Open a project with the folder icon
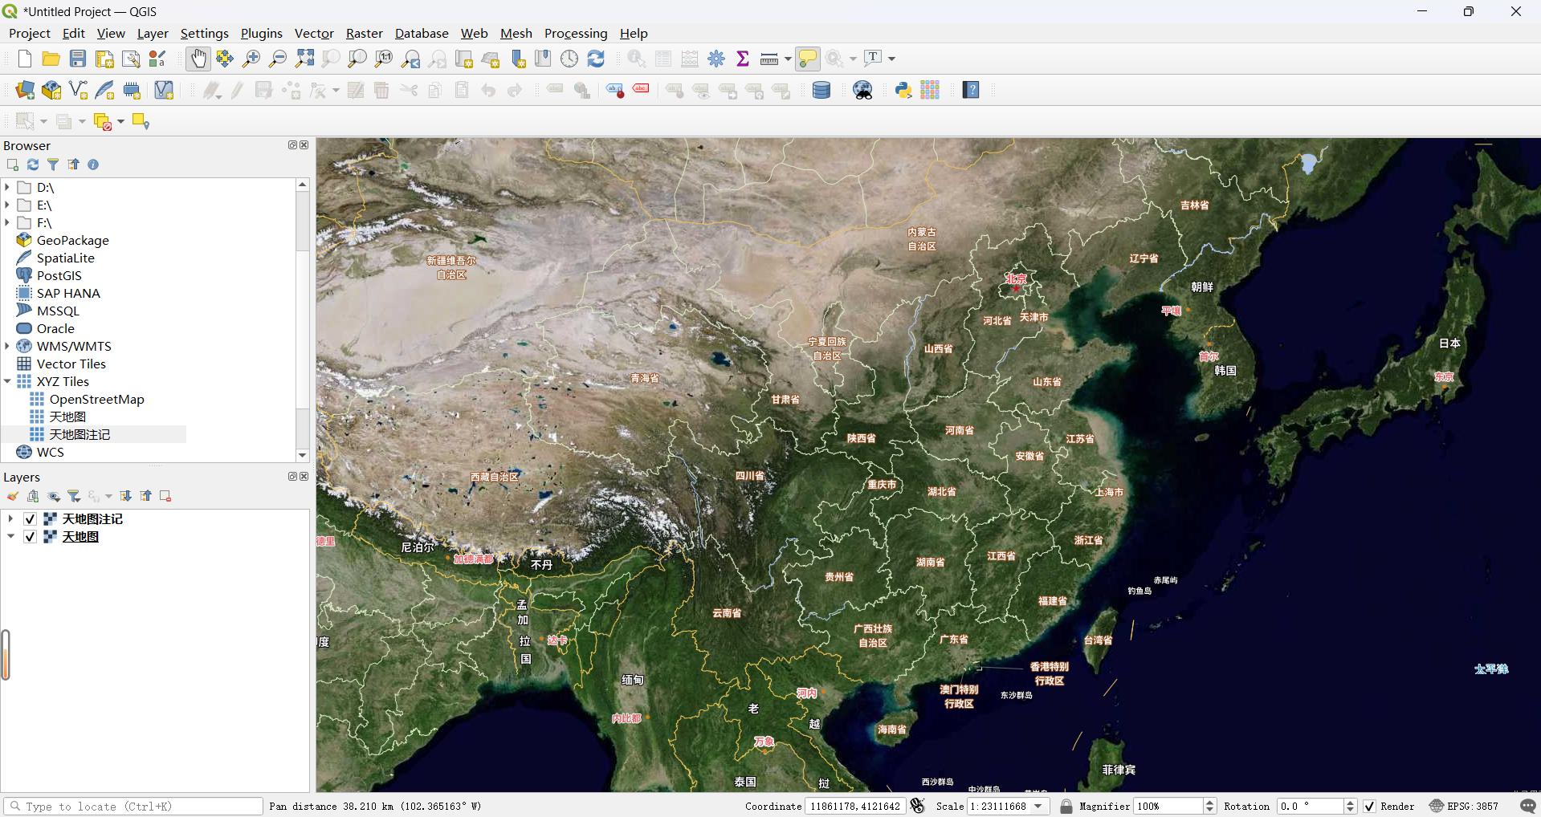1541x817 pixels. 51,59
